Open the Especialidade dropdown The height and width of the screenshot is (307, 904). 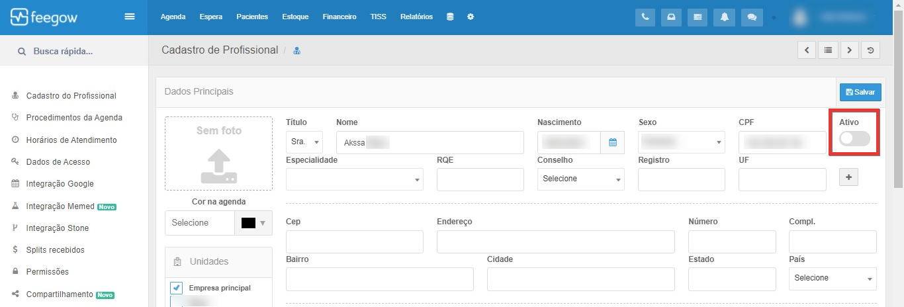[x=355, y=179]
